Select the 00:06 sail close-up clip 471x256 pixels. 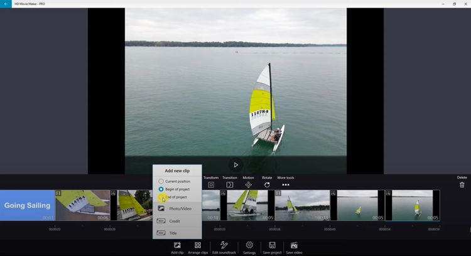click(x=83, y=205)
